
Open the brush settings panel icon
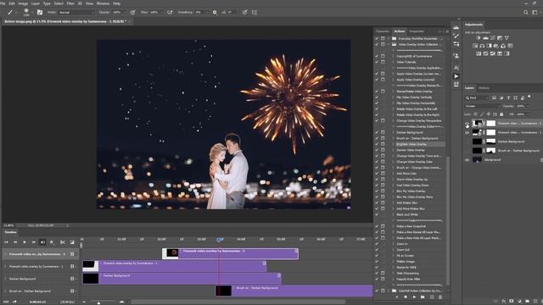tap(40, 12)
